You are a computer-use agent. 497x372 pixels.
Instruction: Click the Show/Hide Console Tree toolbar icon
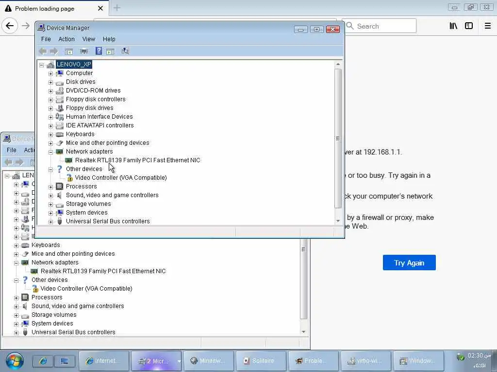69,51
